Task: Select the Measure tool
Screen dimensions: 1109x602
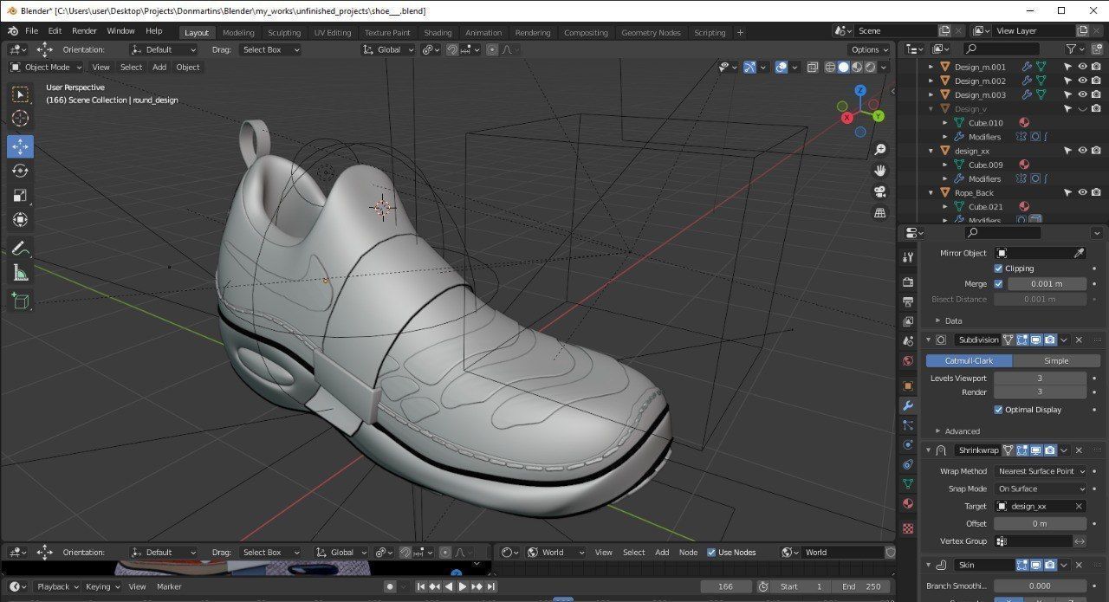Action: pos(20,273)
